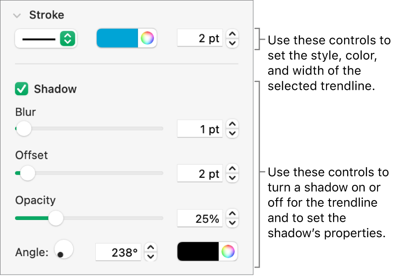Click the Blur slider handle
397x276 pixels.
click(24, 129)
